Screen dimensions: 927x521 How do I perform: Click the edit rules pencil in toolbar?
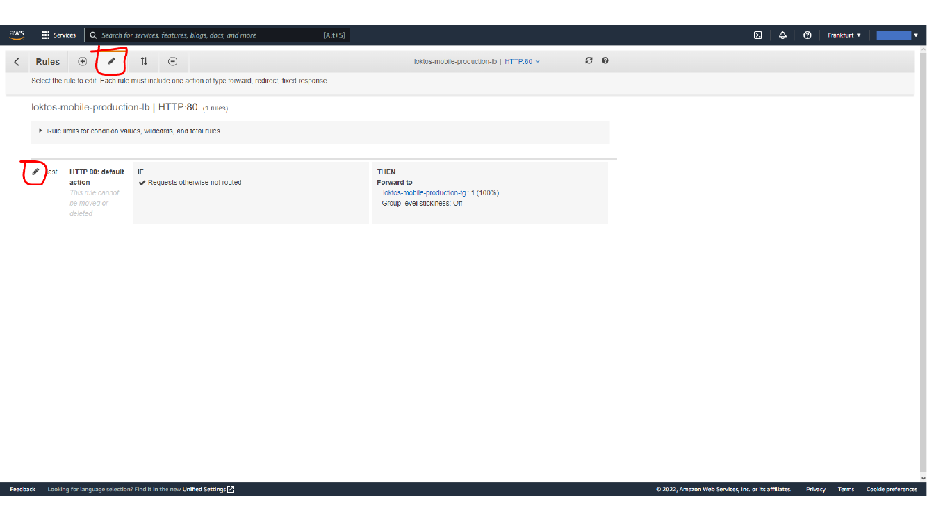111,61
